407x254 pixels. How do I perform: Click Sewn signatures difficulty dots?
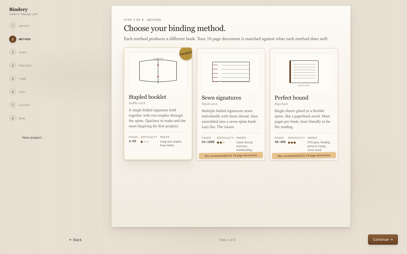click(221, 143)
